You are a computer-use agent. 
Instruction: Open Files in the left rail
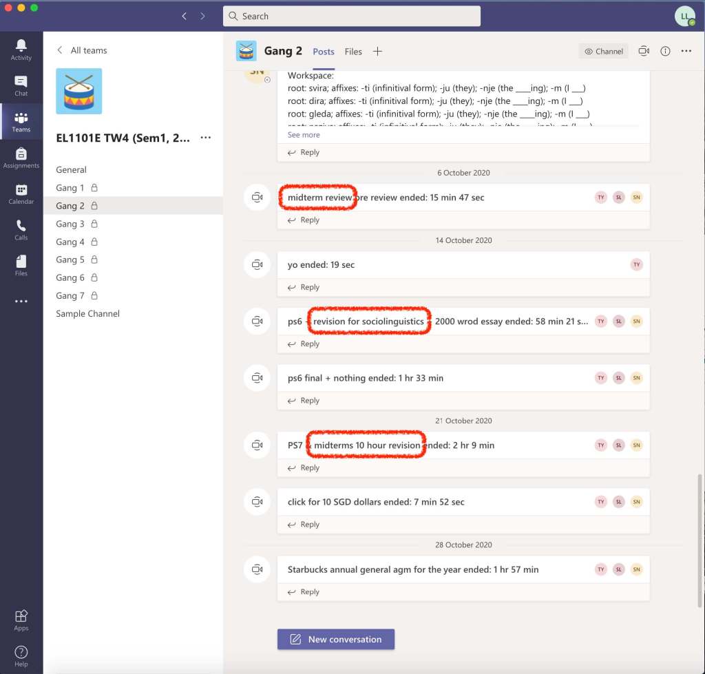(x=21, y=265)
